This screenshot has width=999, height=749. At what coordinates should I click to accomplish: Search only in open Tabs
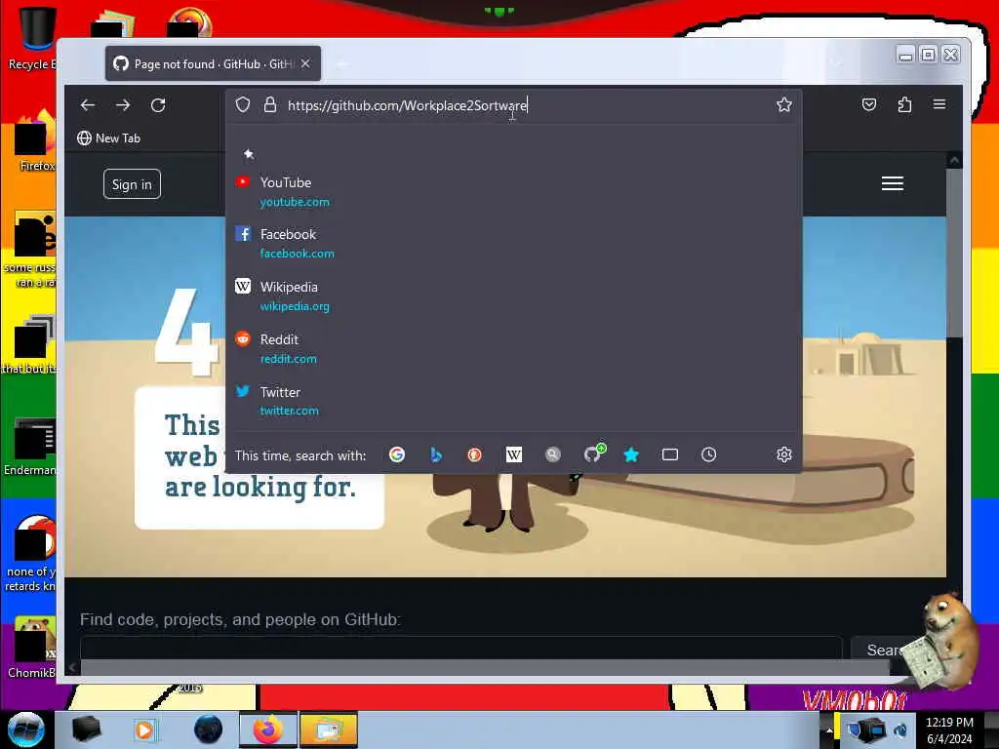pos(669,454)
